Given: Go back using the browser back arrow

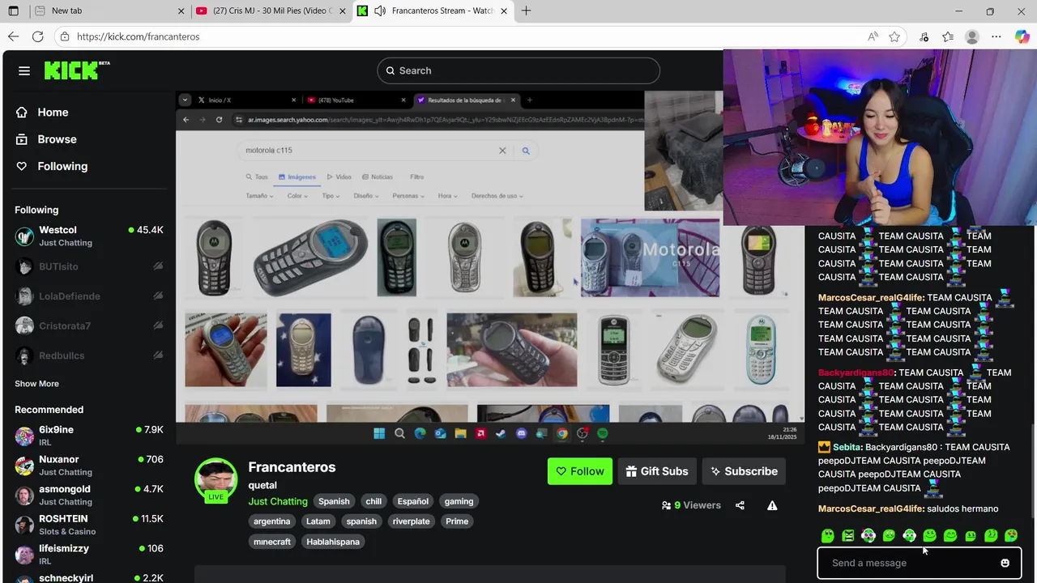Looking at the screenshot, I should point(13,36).
